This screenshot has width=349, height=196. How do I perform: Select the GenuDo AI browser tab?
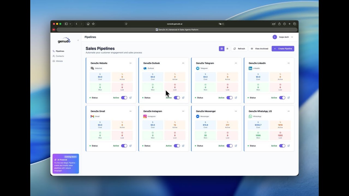pos(177,30)
